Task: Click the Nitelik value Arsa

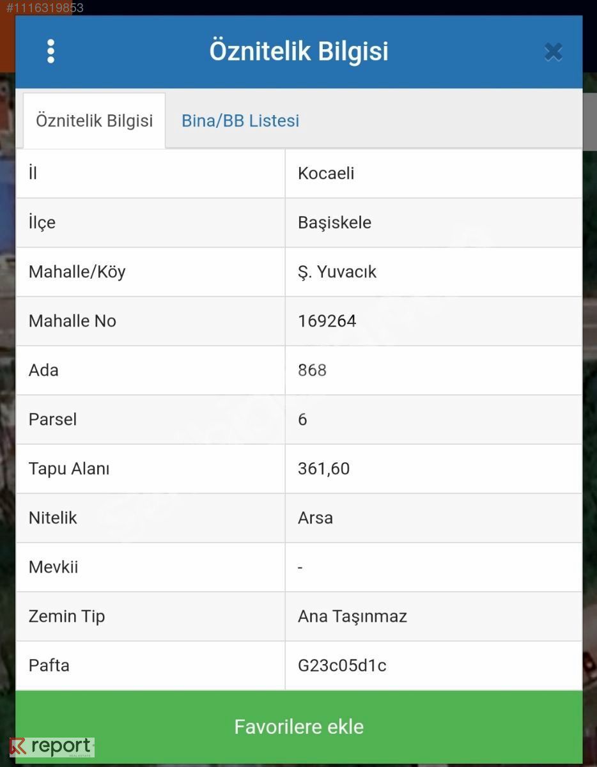Action: coord(315,518)
